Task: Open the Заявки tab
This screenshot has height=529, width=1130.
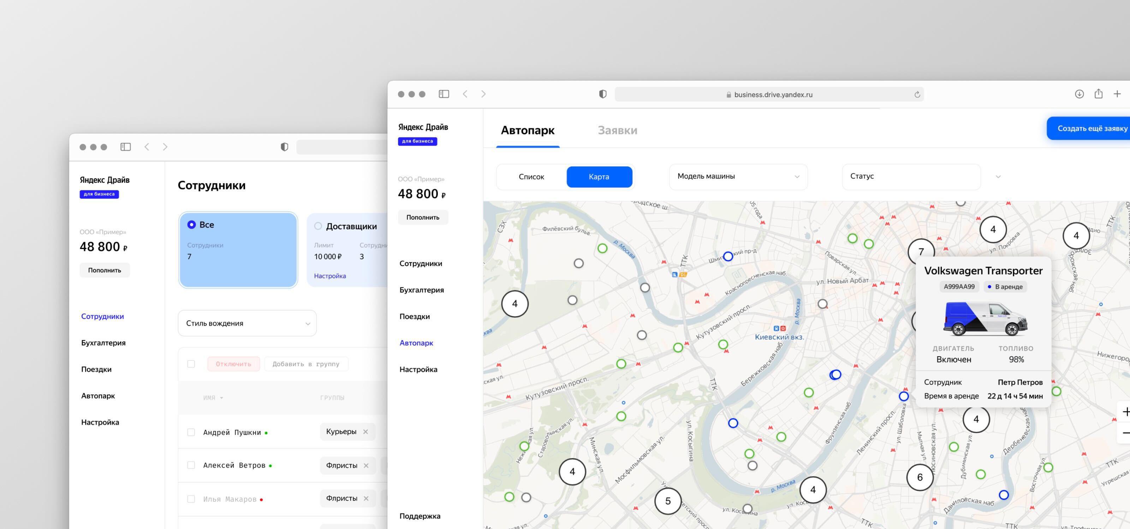Action: 617,130
